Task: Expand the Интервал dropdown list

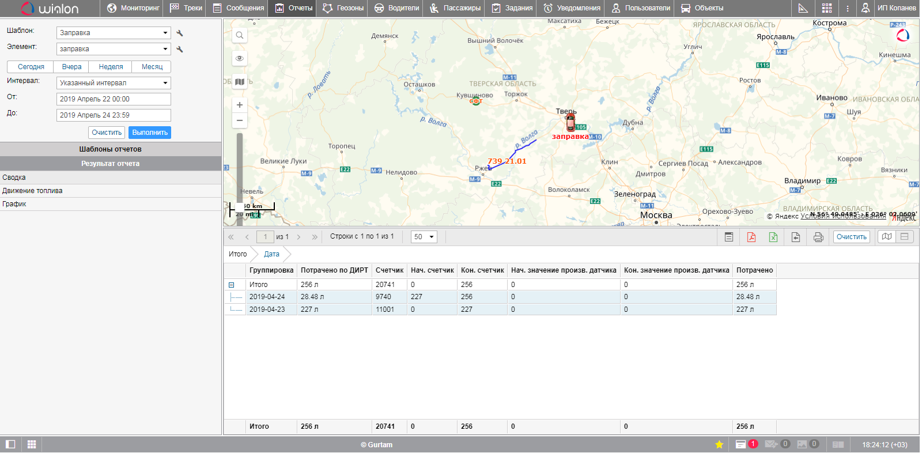Action: click(x=114, y=83)
